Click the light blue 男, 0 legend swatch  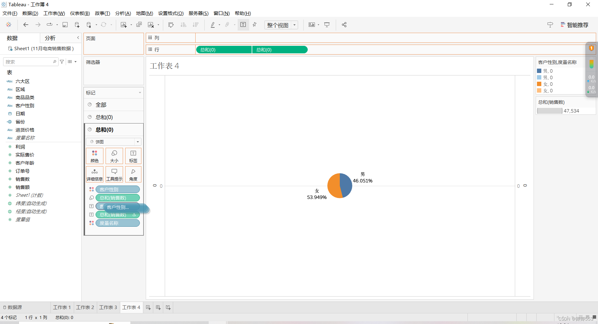pos(539,77)
